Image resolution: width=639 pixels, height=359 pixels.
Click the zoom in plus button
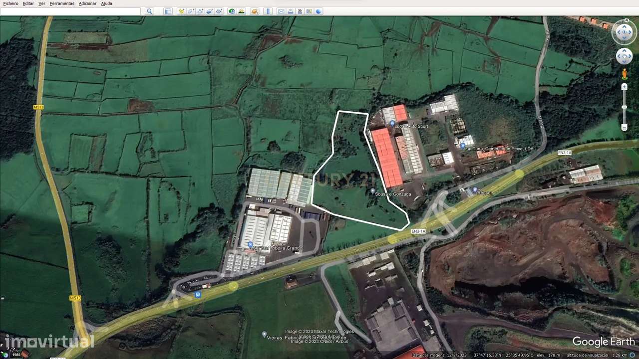tap(624, 87)
